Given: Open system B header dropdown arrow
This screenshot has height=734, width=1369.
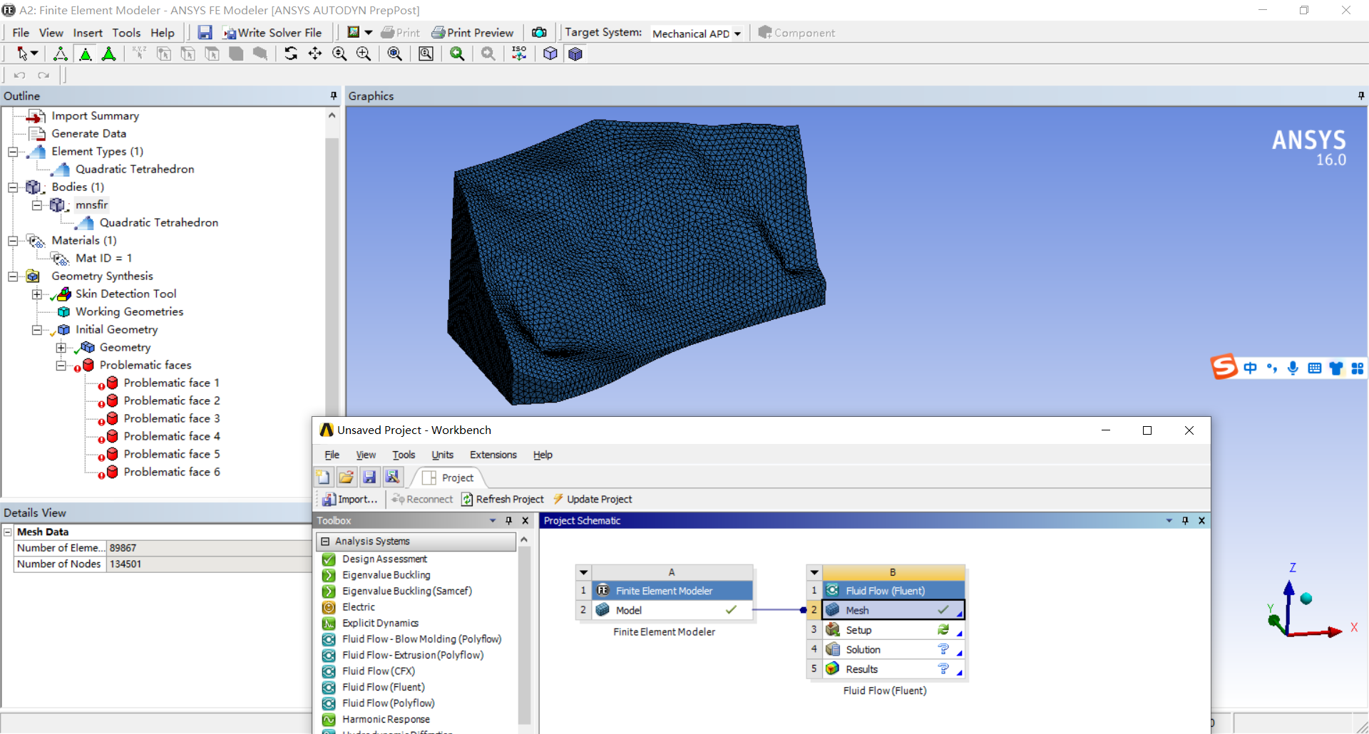Looking at the screenshot, I should (x=814, y=572).
